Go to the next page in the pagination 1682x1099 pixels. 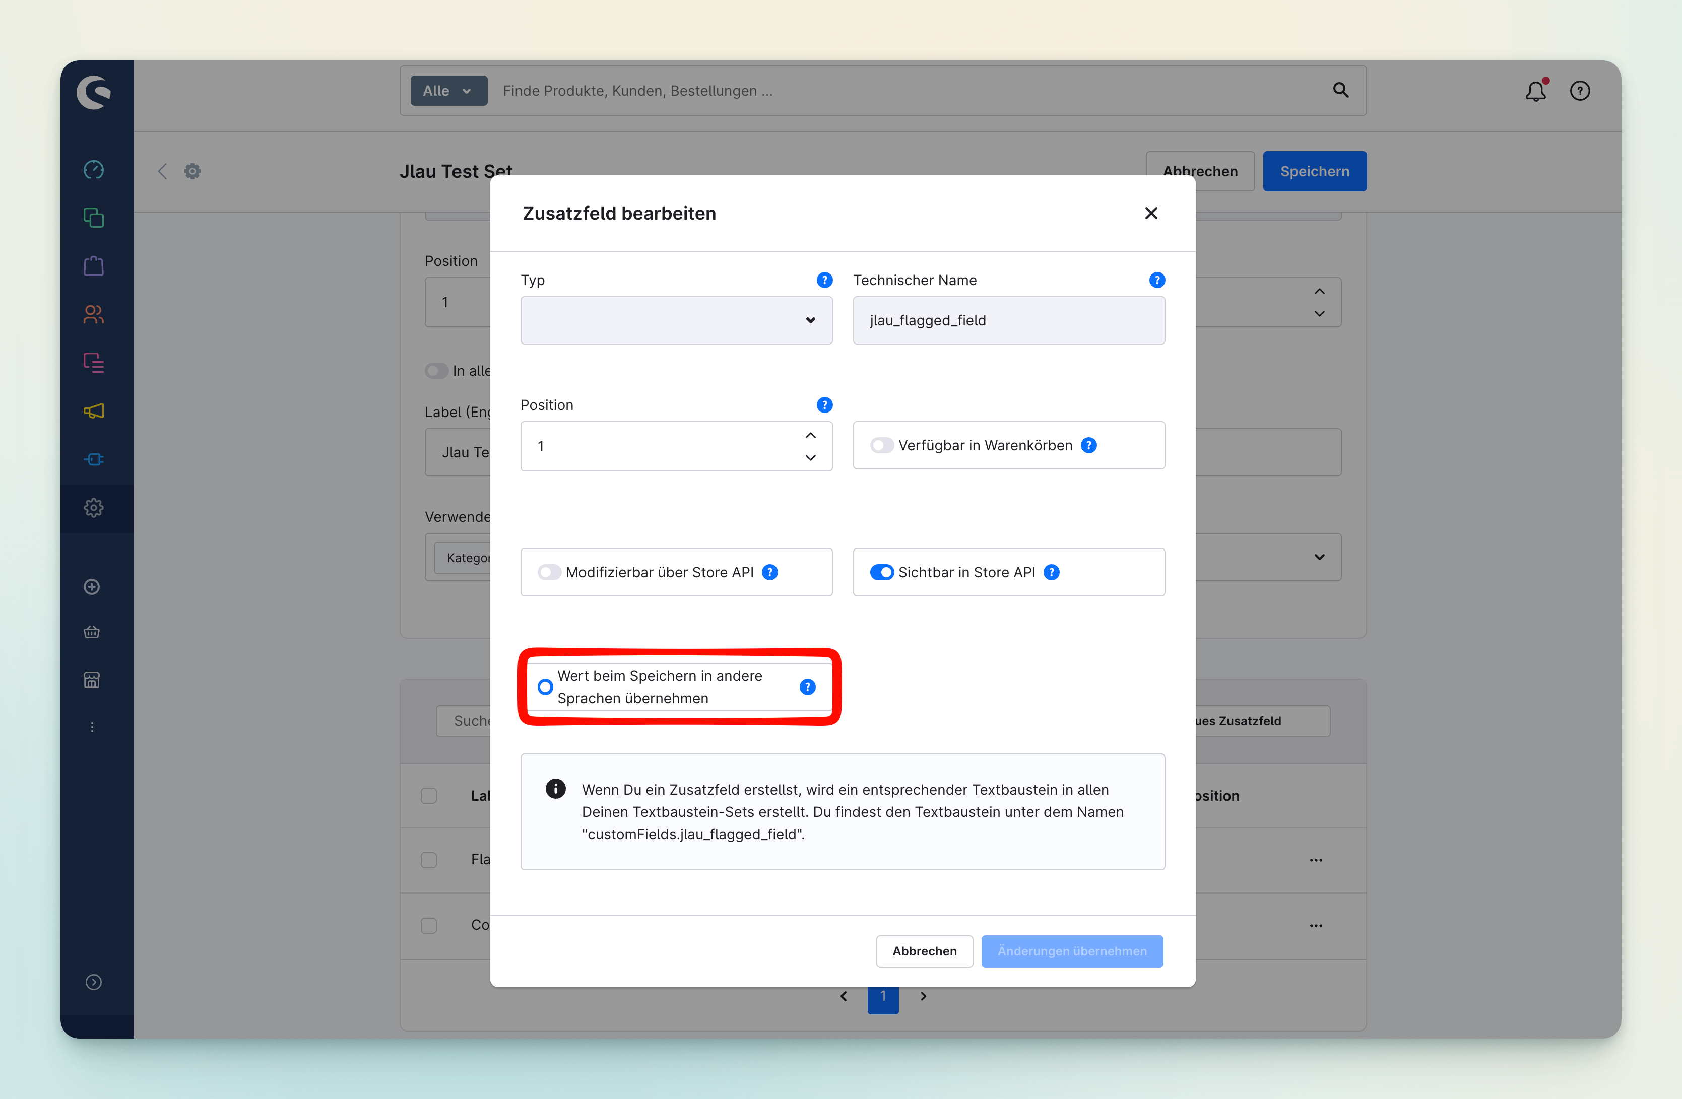tap(923, 997)
